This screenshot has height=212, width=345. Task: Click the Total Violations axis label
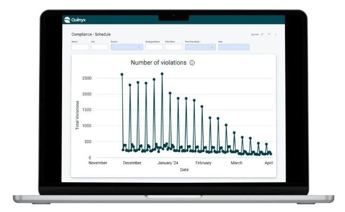coord(77,115)
